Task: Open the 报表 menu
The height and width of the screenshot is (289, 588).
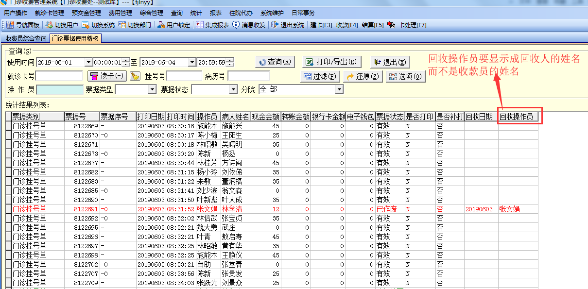Action: 215,13
